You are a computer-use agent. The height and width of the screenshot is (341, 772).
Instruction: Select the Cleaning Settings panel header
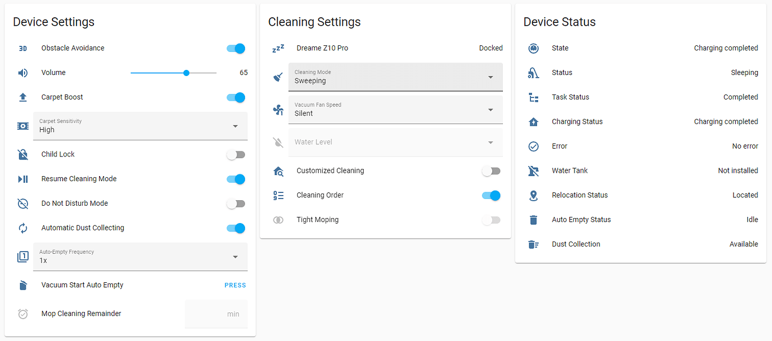314,22
